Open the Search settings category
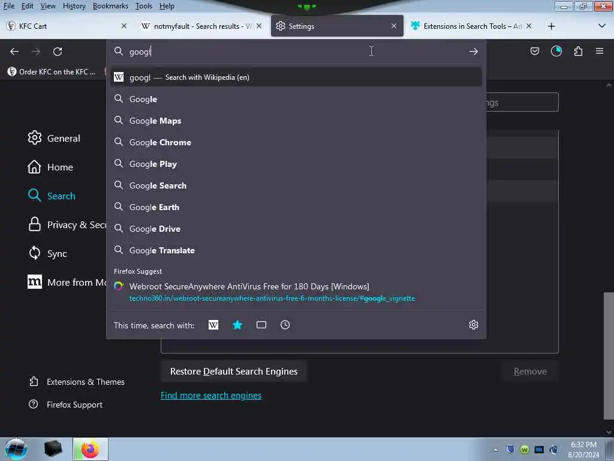This screenshot has height=461, width=614. tap(52, 196)
